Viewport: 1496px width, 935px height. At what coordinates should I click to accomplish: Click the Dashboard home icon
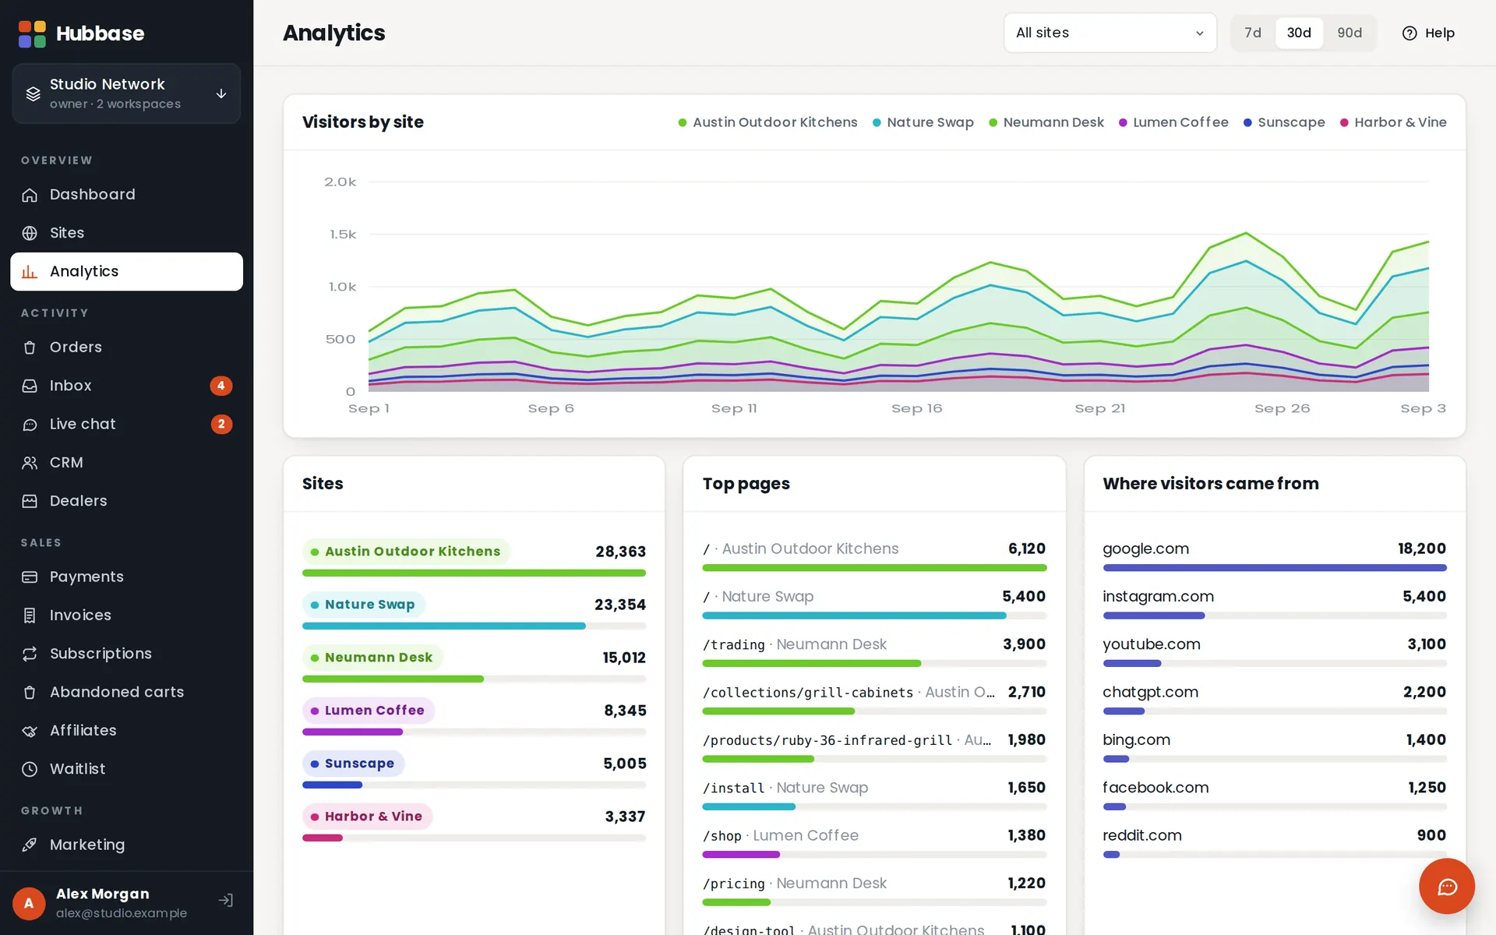click(x=30, y=195)
